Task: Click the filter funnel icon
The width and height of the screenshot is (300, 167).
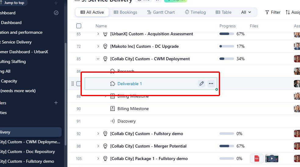Action: coord(267,12)
